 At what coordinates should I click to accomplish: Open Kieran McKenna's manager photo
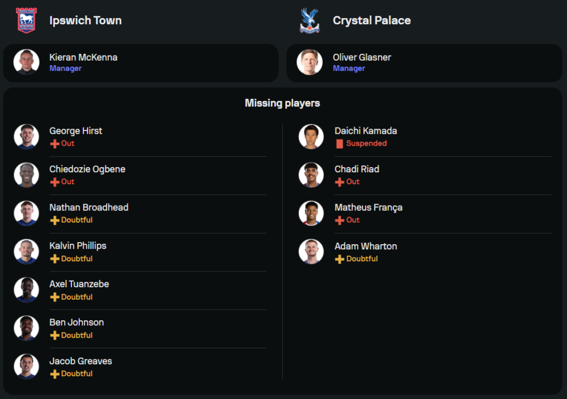(x=26, y=62)
